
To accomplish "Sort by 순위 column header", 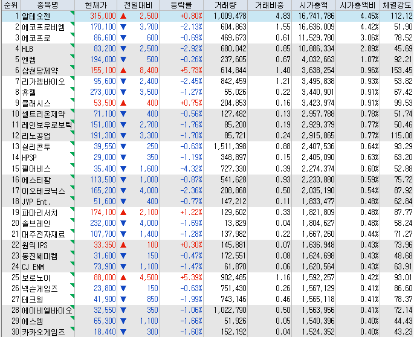I will (11, 5).
